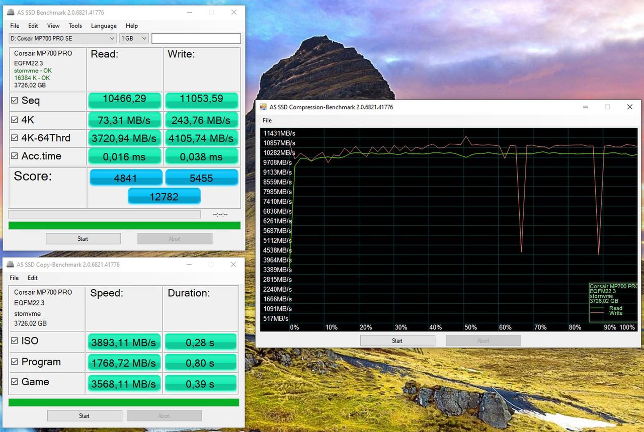The width and height of the screenshot is (644, 432).
Task: Minimize the AS SSD Copy-Benchmark window
Action: pyautogui.click(x=189, y=265)
